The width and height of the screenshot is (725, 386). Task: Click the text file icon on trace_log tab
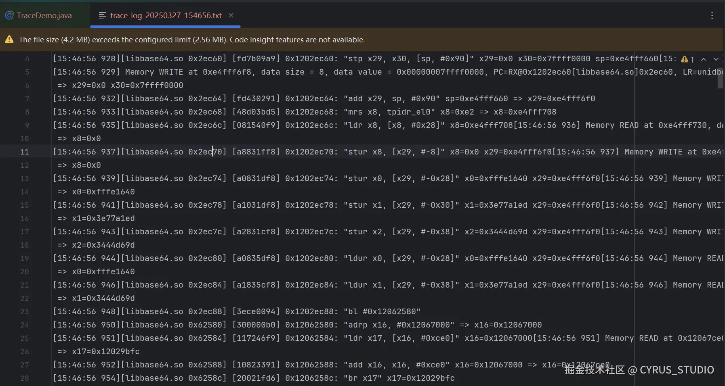(103, 15)
